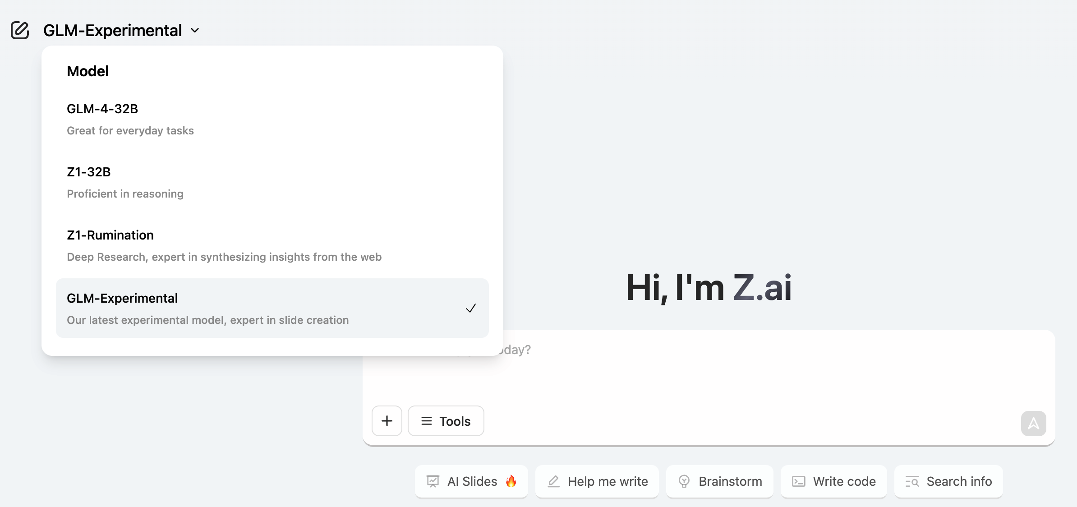Click the search icon in Search info
Image resolution: width=1077 pixels, height=507 pixels.
pos(912,481)
